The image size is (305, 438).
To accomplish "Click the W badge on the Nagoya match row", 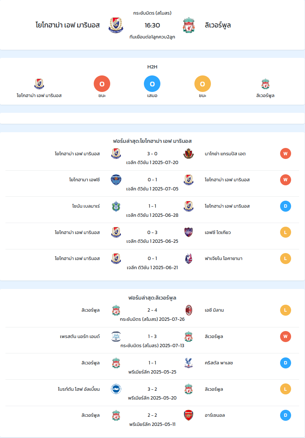I will (286, 153).
